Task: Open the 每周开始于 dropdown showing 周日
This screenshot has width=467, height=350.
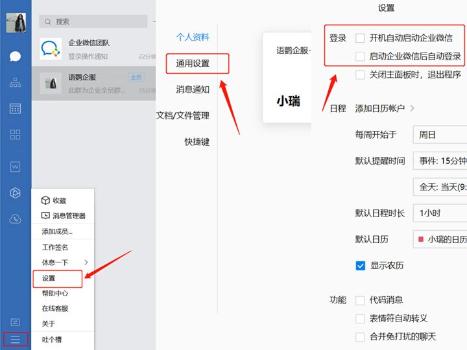Action: point(440,135)
